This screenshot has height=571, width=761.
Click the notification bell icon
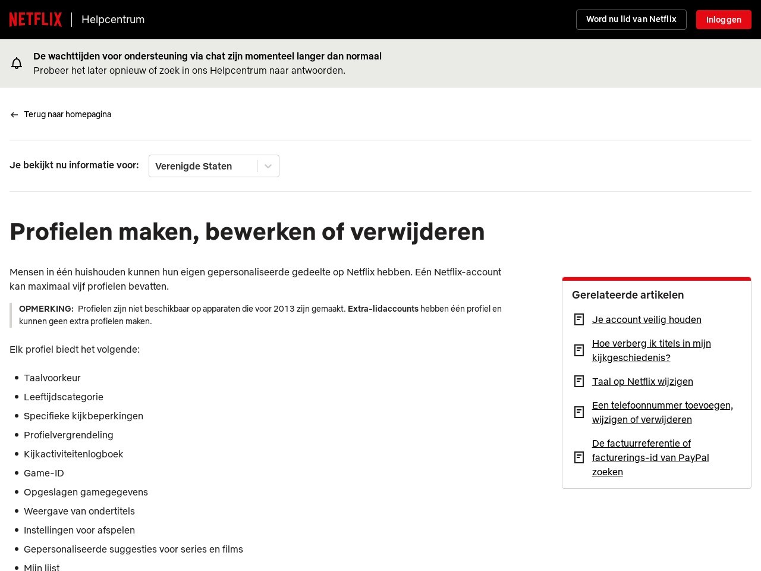coord(17,63)
